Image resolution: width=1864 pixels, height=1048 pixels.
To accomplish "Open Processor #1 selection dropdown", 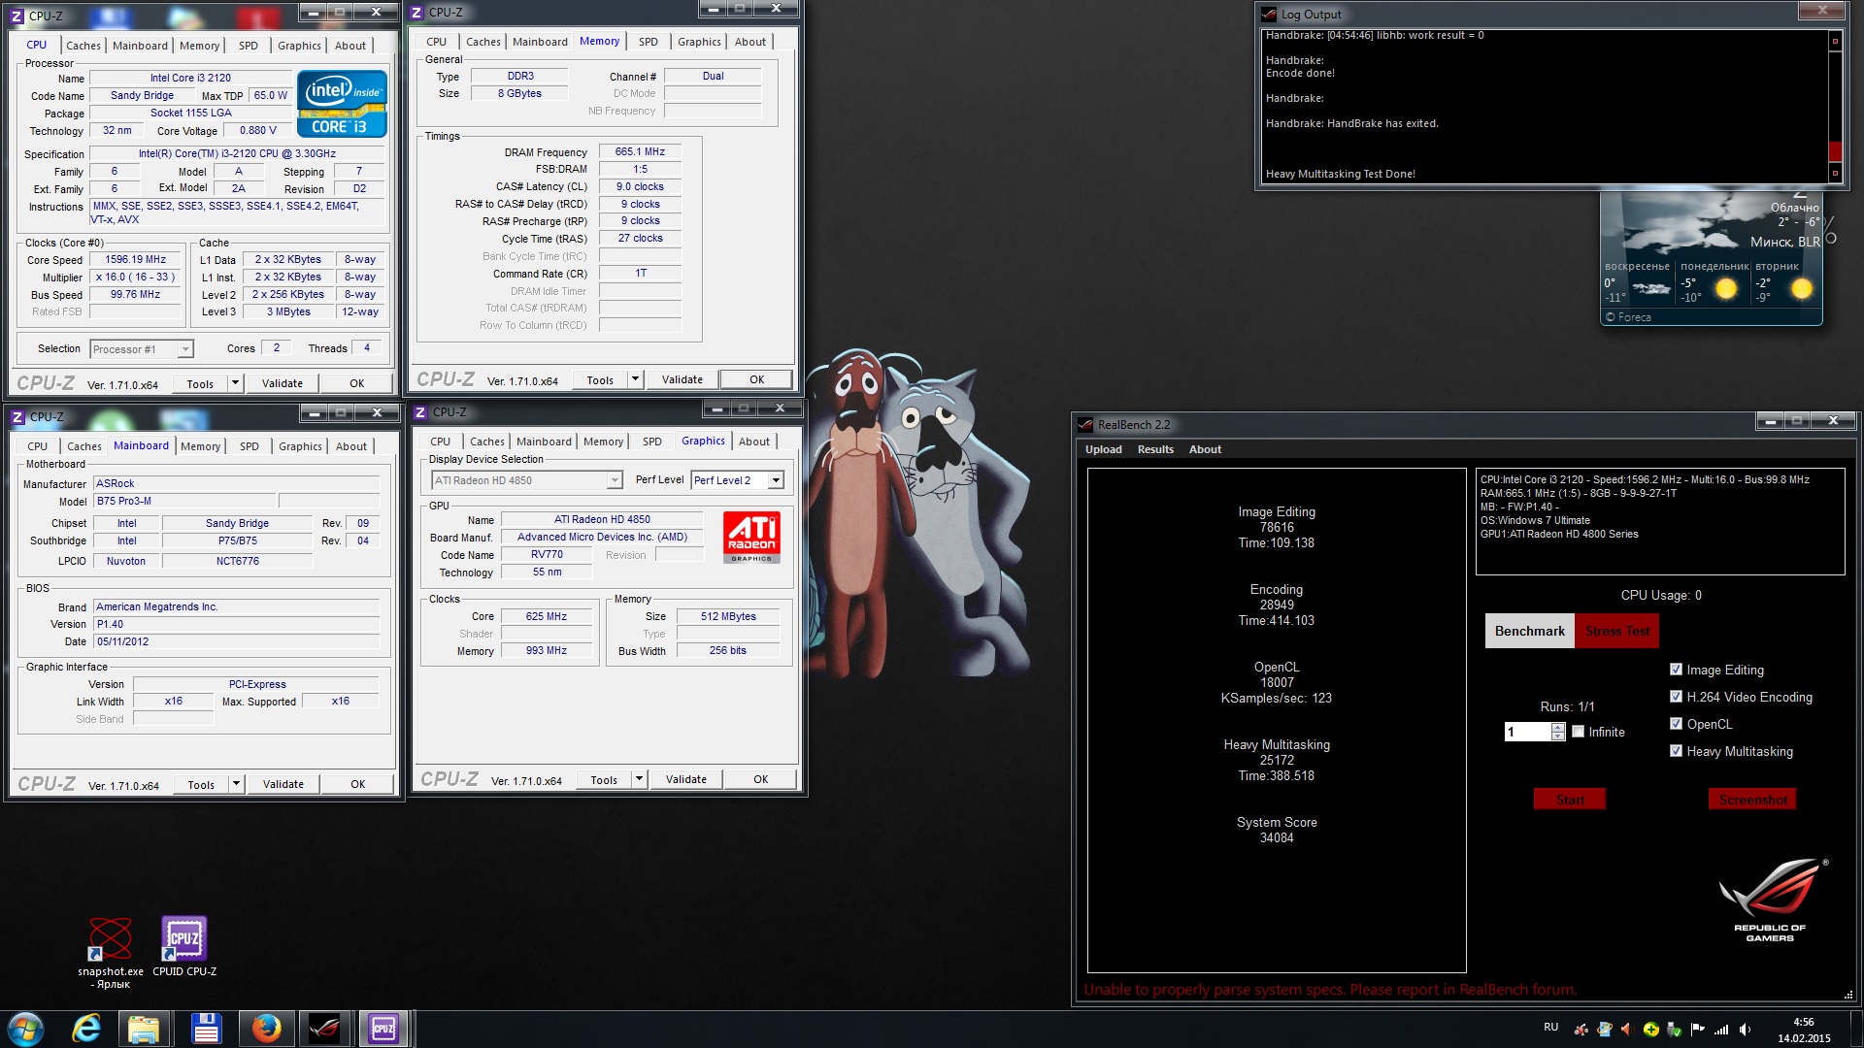I will (185, 349).
